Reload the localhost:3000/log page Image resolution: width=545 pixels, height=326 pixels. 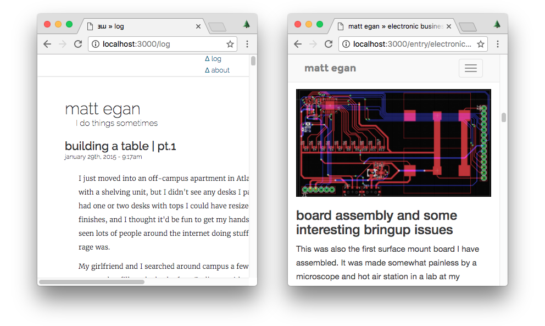pos(78,44)
